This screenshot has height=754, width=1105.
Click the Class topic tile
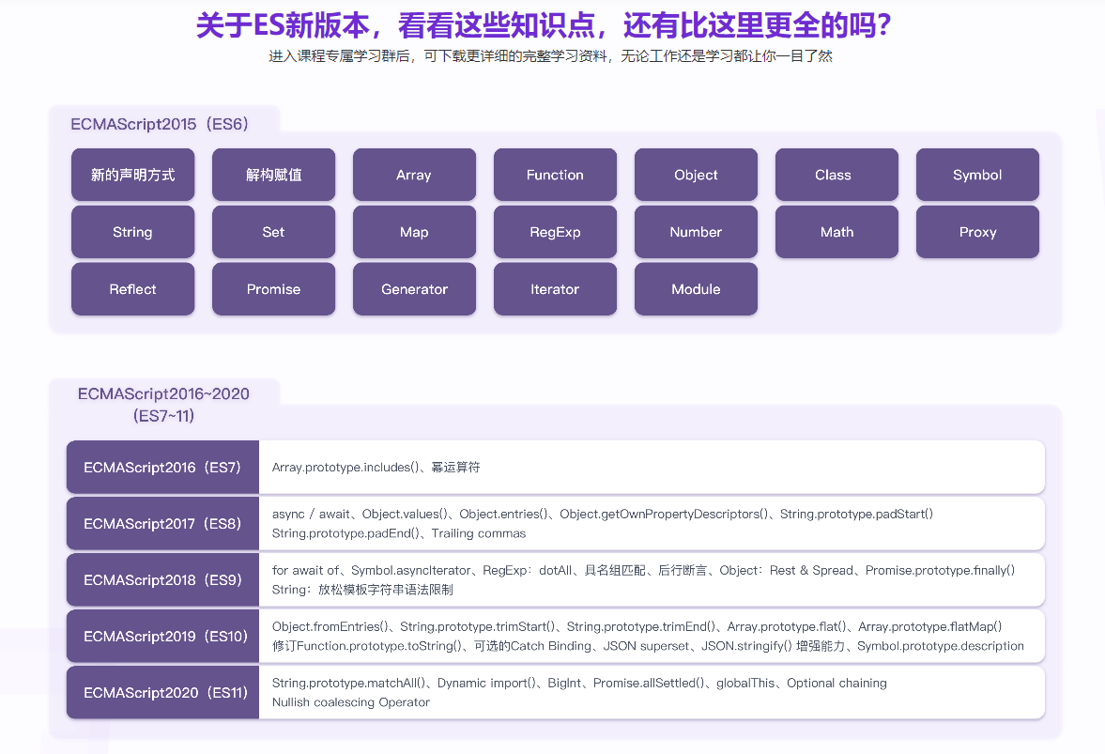(836, 175)
